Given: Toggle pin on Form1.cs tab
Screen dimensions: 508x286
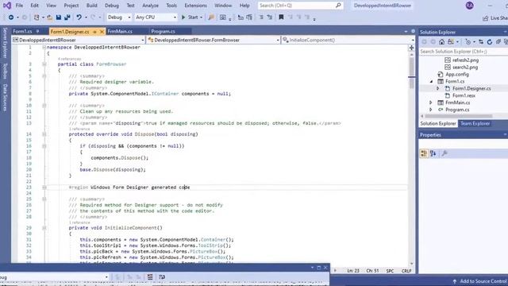Looking at the screenshot, I should [x=37, y=32].
